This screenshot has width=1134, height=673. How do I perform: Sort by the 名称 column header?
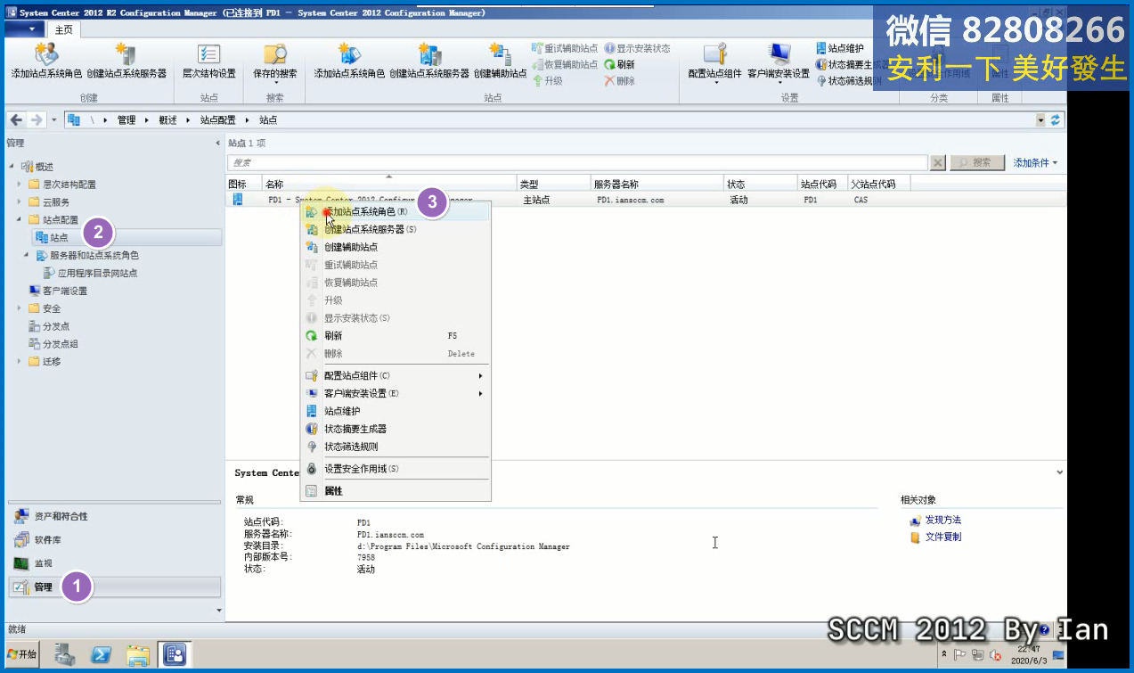389,184
